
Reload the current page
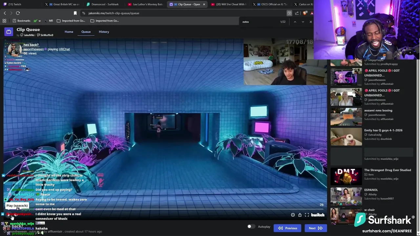(x=18, y=13)
